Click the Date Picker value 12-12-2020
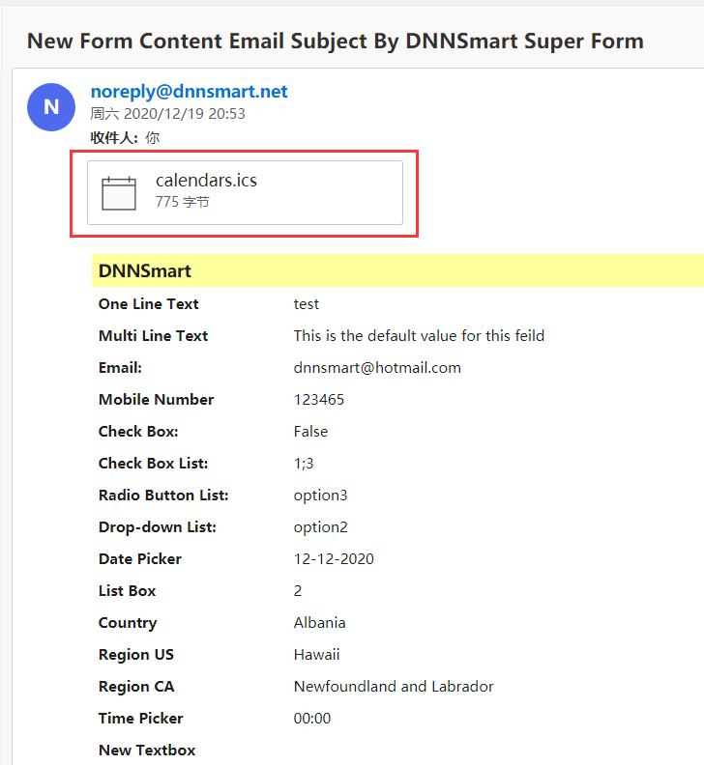Image resolution: width=704 pixels, height=765 pixels. point(334,558)
